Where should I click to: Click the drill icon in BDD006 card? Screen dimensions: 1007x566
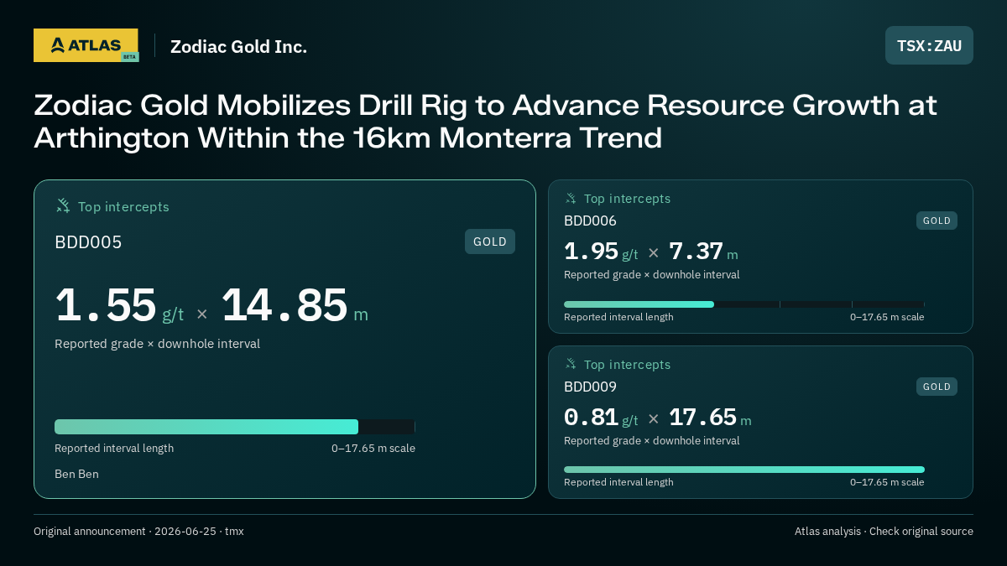coord(571,199)
